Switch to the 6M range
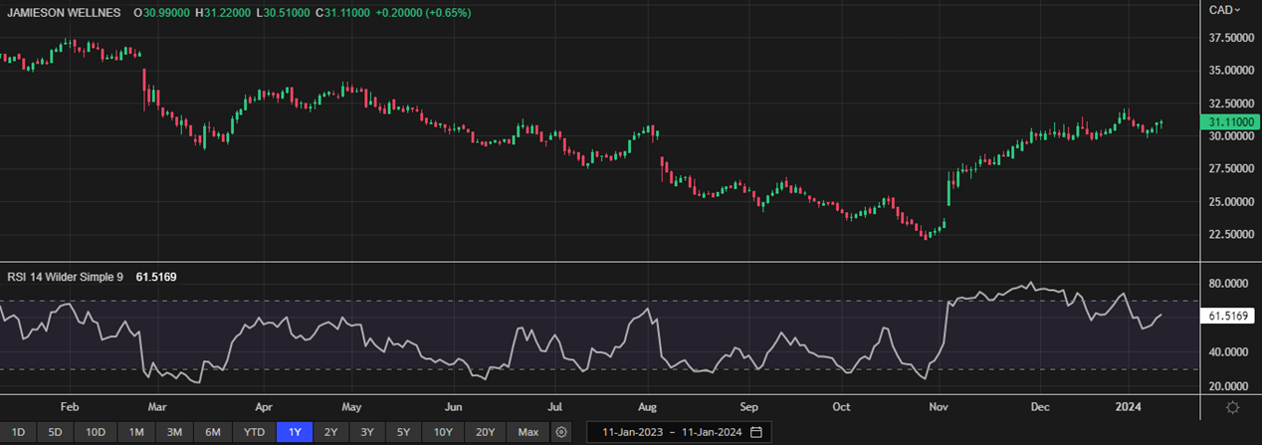 pos(213,432)
